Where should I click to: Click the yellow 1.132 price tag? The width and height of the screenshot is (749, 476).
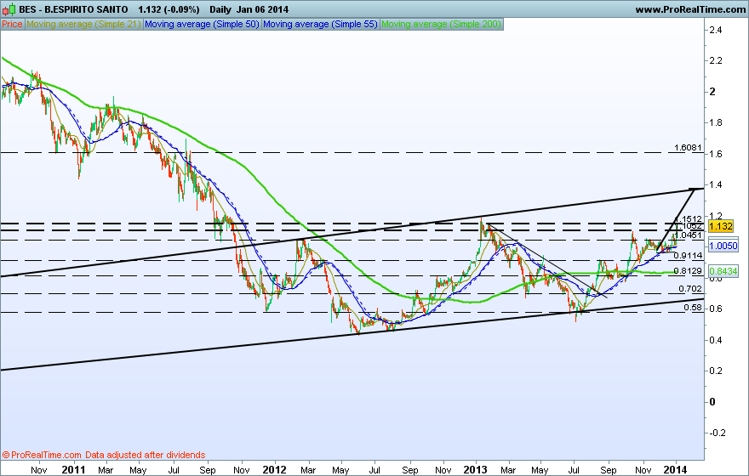(721, 225)
